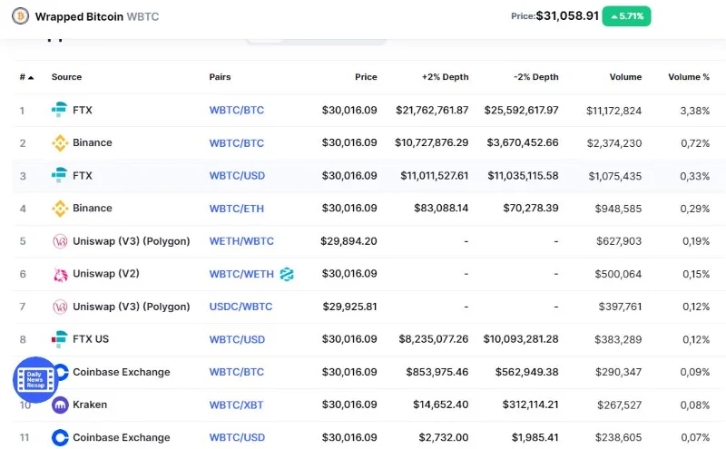Screen dimensions: 726x449
Task: Click Uniswap V3 Polygon logo in row 5
Action: [60, 241]
